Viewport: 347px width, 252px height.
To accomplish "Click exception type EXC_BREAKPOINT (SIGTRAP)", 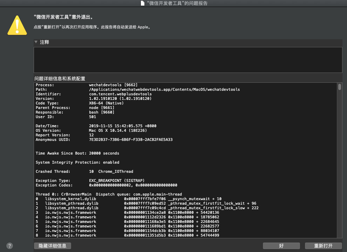I will (117, 181).
